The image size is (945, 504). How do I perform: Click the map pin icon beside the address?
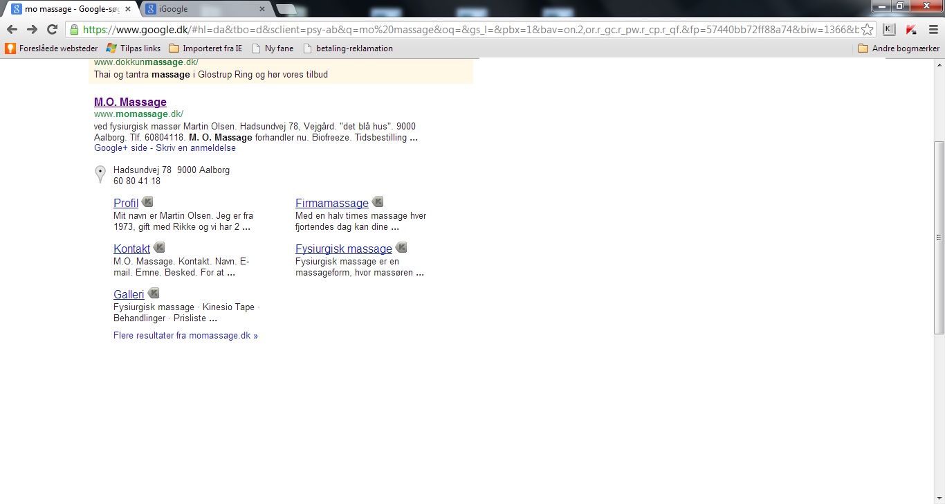click(100, 174)
